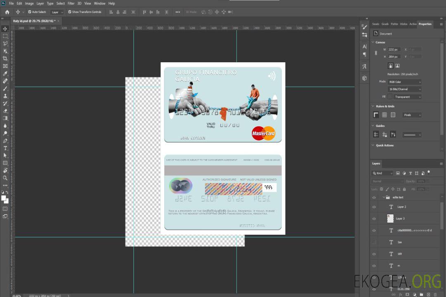
Task: Show the grid icon under Rulers & Grids
Action: click(x=384, y=115)
